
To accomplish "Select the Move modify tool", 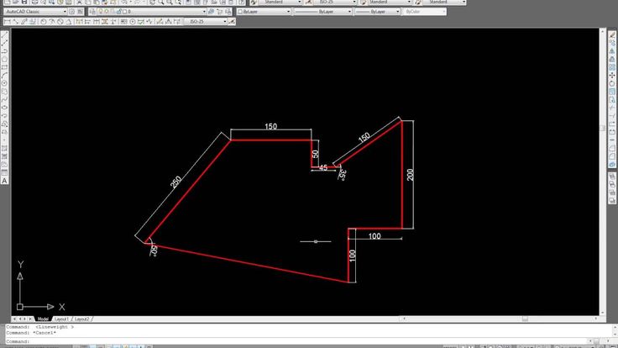I will (612, 76).
